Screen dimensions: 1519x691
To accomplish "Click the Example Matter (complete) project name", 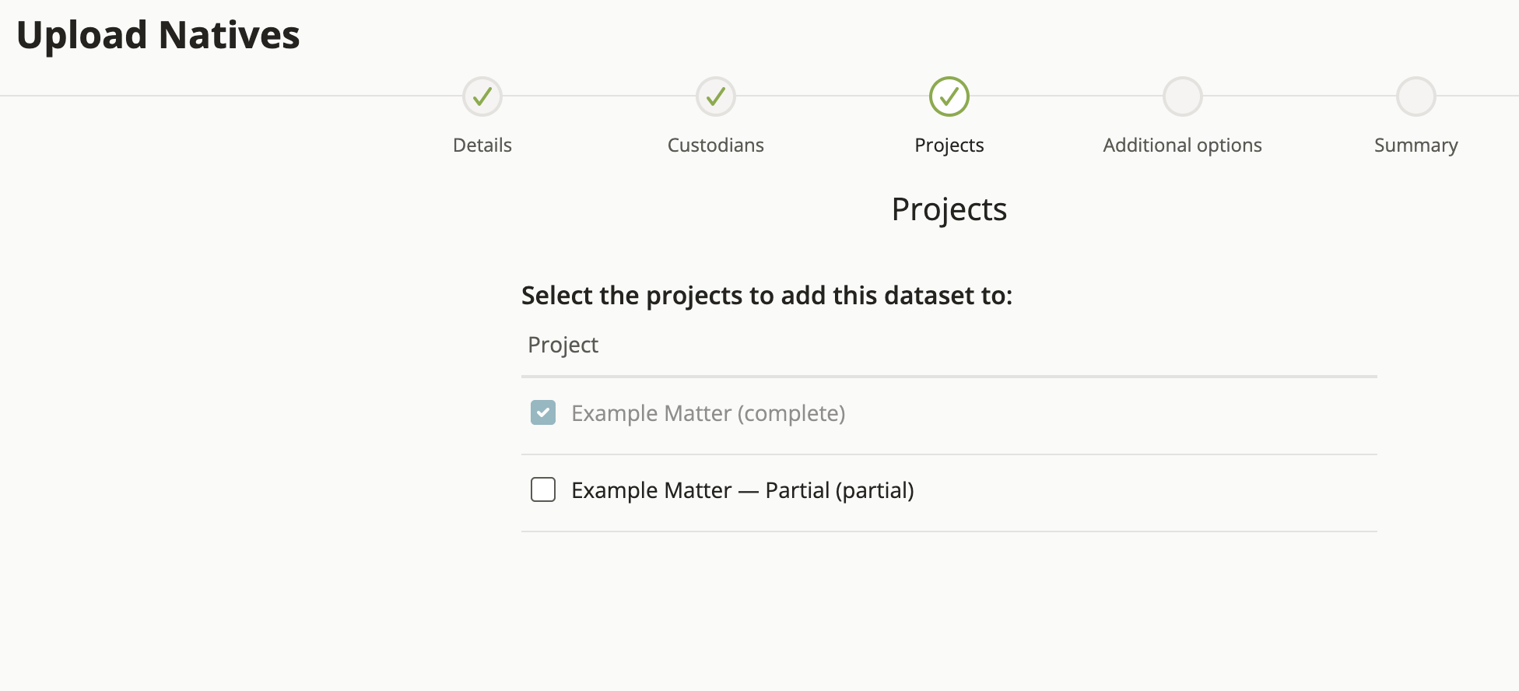I will coord(708,413).
